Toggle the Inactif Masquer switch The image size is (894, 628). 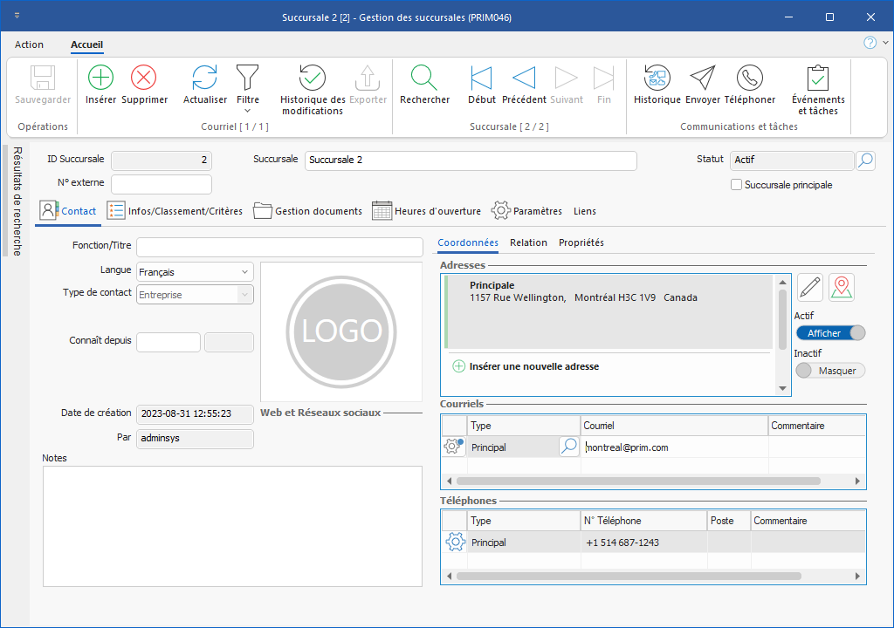tap(830, 371)
